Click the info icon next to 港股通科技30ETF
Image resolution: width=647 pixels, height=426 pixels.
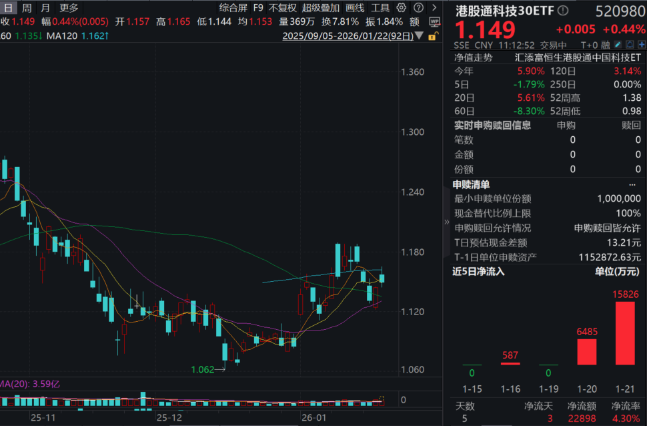coord(562,9)
